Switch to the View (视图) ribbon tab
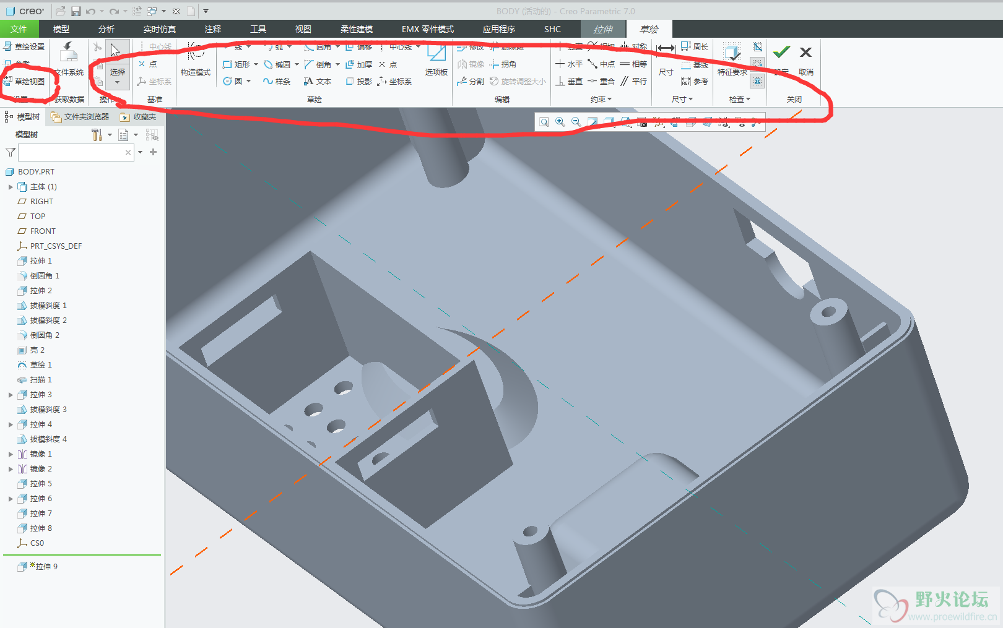The height and width of the screenshot is (628, 1003). coord(303,29)
